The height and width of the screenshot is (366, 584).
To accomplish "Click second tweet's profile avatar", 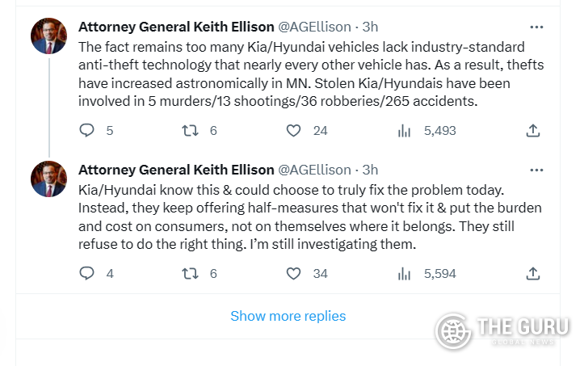I will coord(48,179).
